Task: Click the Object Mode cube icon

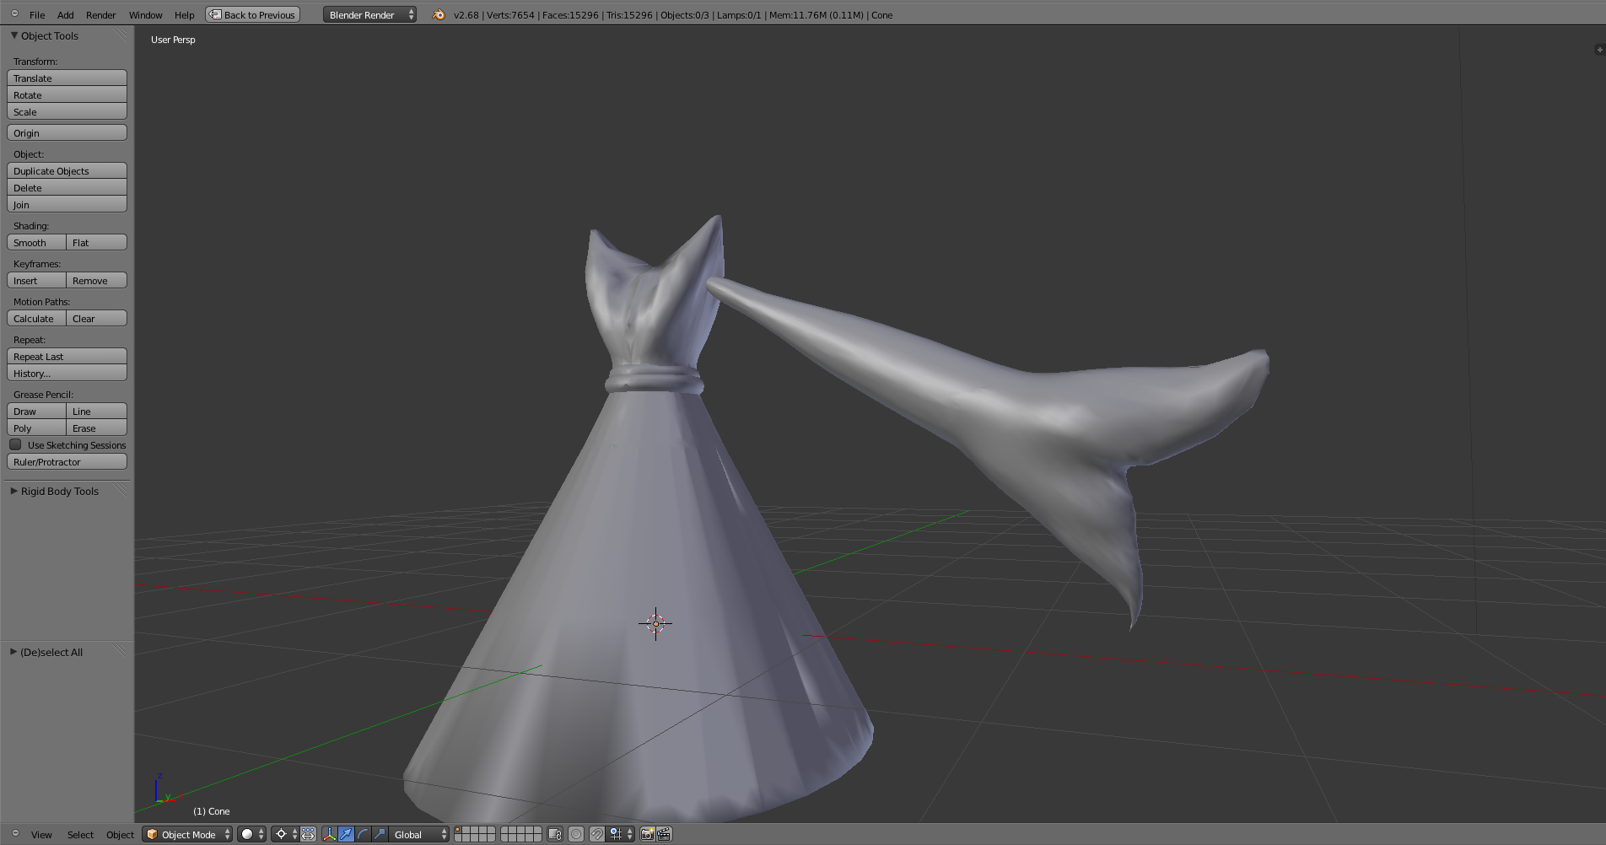Action: click(x=152, y=834)
